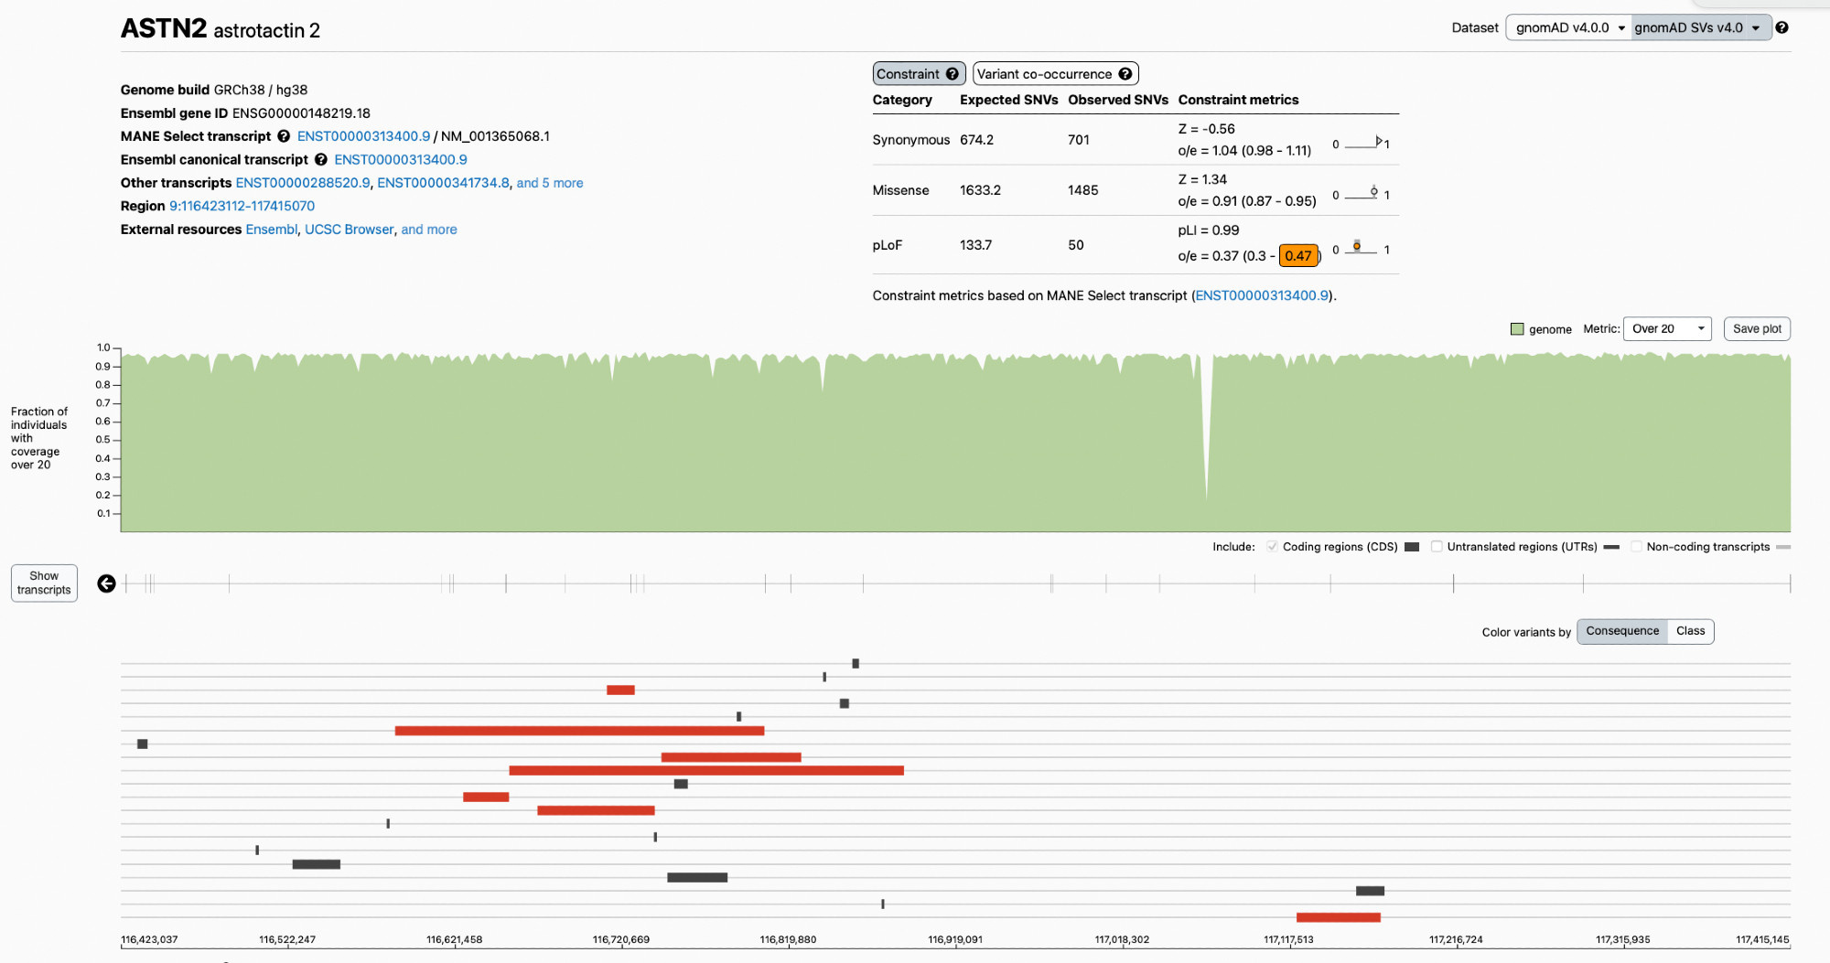This screenshot has width=1830, height=963.
Task: Toggle the Coding regions (CDS) checkbox
Action: [x=1272, y=547]
